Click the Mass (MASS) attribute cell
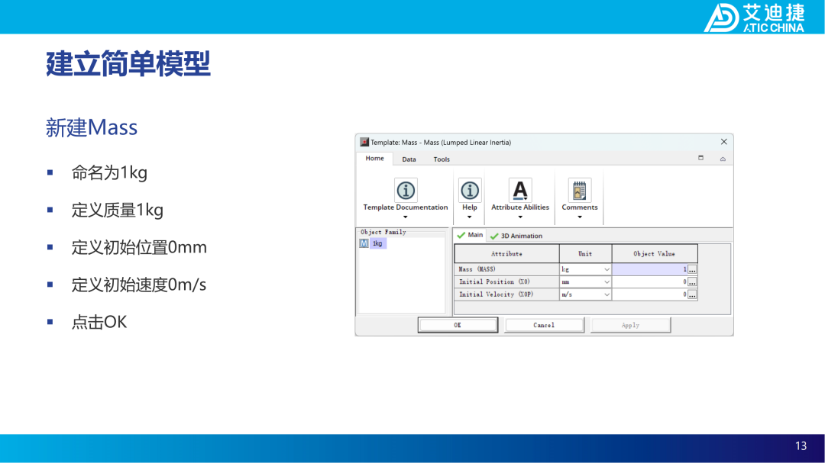The width and height of the screenshot is (825, 463). coord(506,269)
